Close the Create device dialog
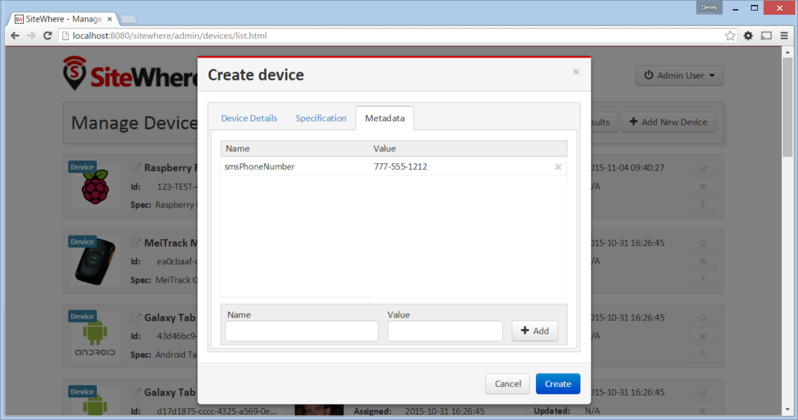798x420 pixels. click(x=576, y=72)
